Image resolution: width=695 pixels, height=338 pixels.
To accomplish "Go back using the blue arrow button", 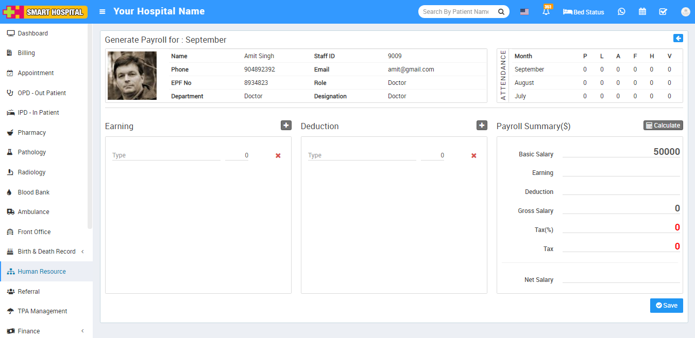I will pyautogui.click(x=678, y=38).
